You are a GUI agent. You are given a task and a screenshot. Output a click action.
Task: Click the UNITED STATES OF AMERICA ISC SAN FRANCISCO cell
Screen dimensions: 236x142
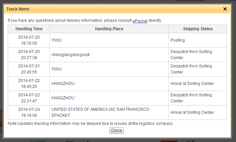pyautogui.click(x=109, y=112)
